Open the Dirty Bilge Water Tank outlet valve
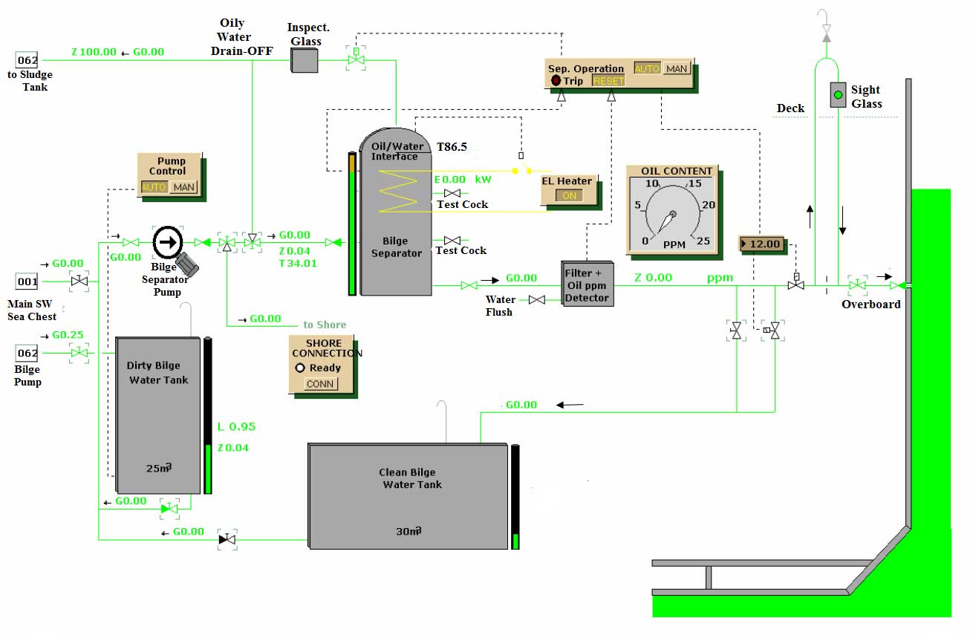Image resolution: width=973 pixels, height=638 pixels. 170,509
